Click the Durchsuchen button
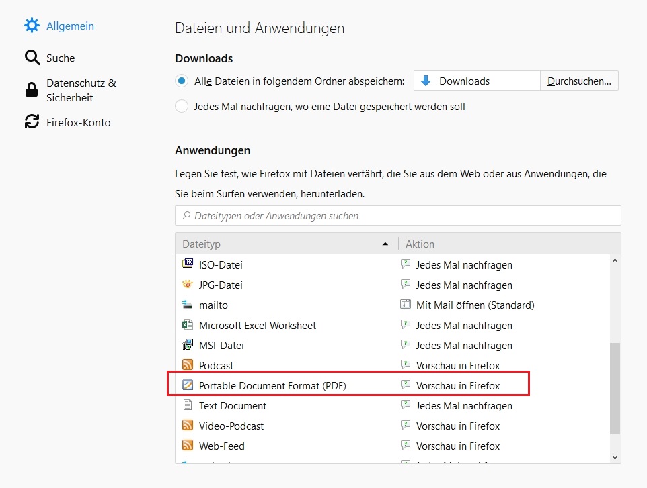647x488 pixels. 579,81
